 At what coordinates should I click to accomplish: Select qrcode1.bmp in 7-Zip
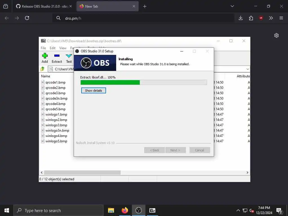tap(55, 82)
